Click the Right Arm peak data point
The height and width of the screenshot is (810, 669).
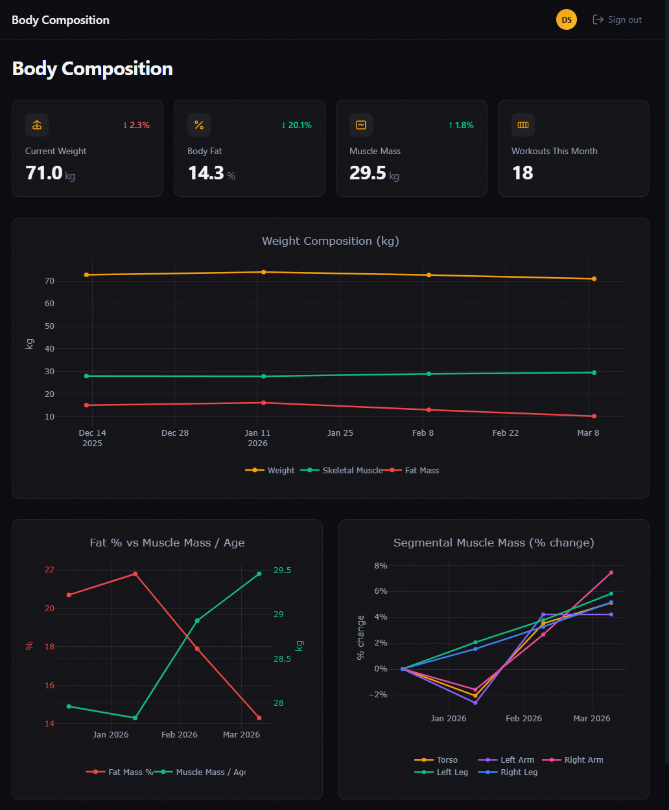pos(611,572)
